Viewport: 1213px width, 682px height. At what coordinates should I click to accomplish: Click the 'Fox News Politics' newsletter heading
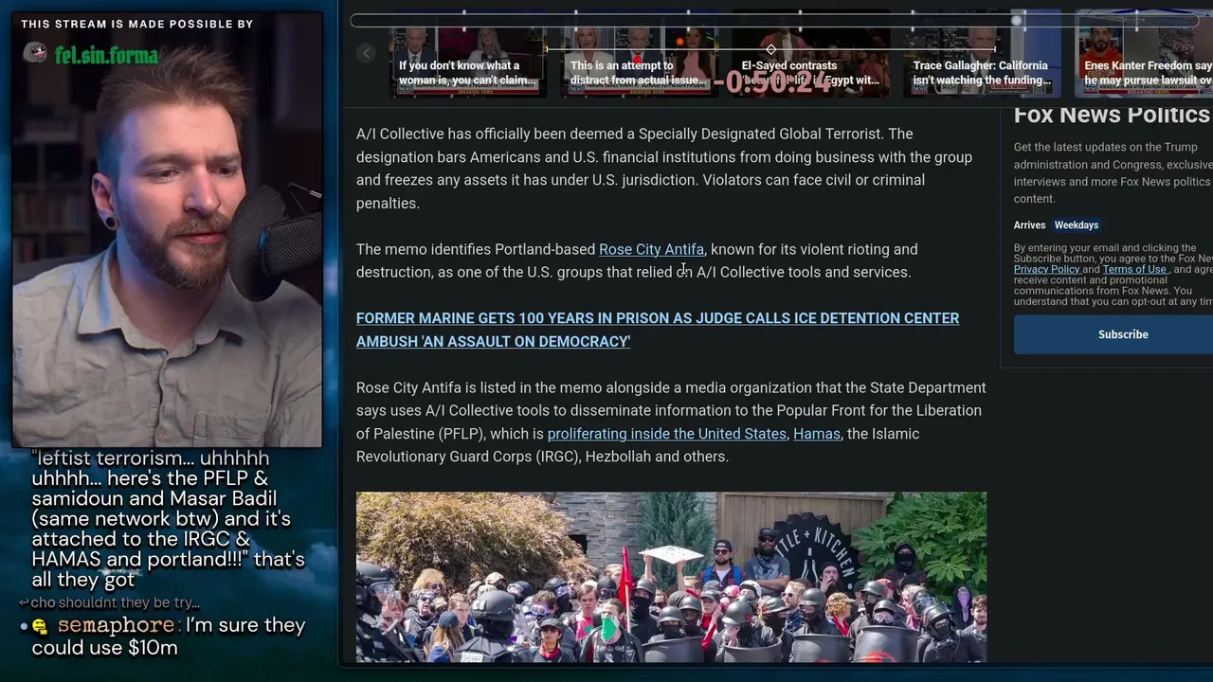click(x=1112, y=115)
